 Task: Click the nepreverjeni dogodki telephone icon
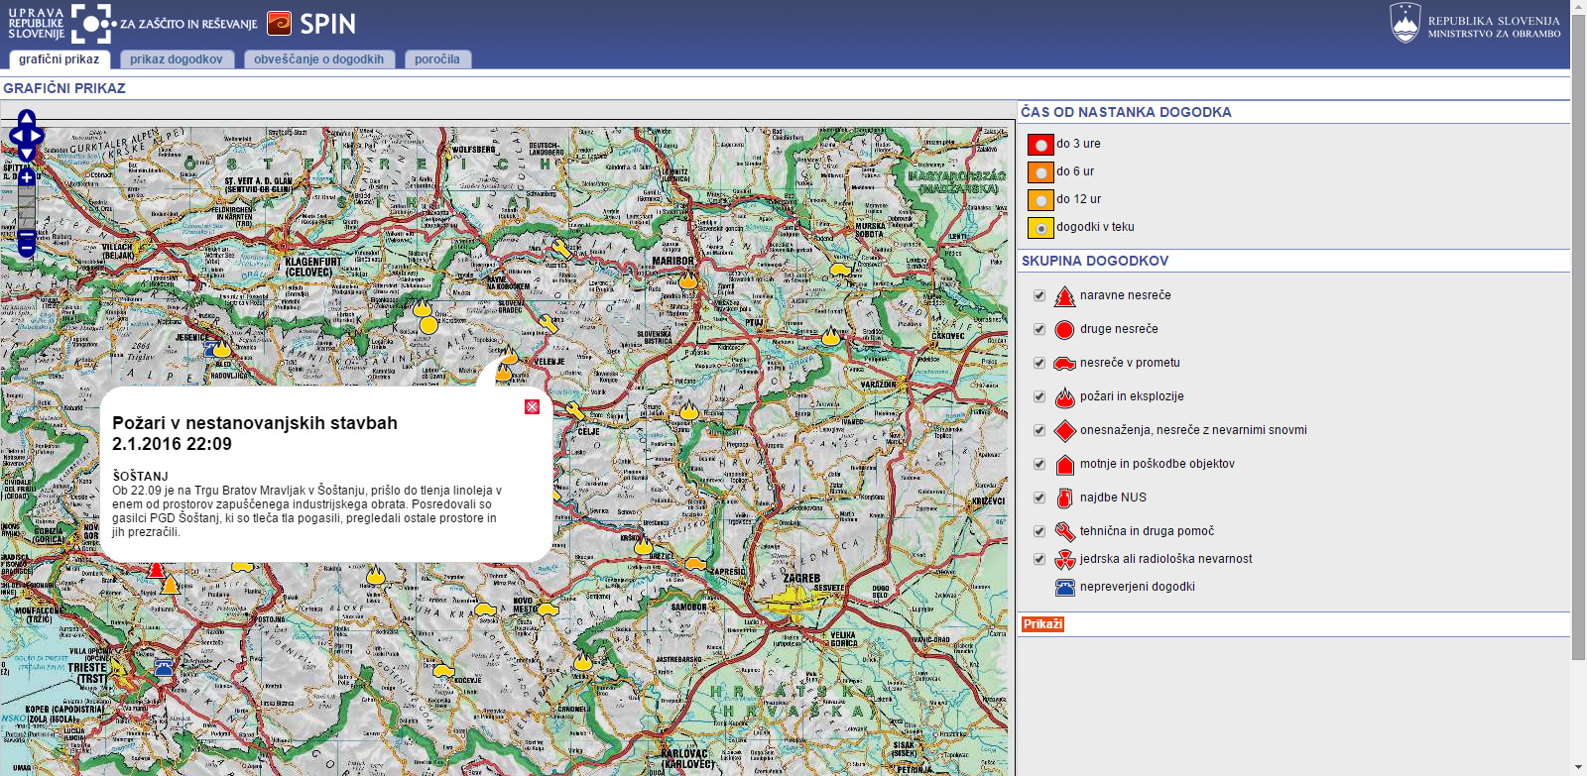click(1064, 588)
